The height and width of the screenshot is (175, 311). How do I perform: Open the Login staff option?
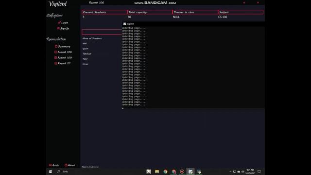(x=63, y=23)
